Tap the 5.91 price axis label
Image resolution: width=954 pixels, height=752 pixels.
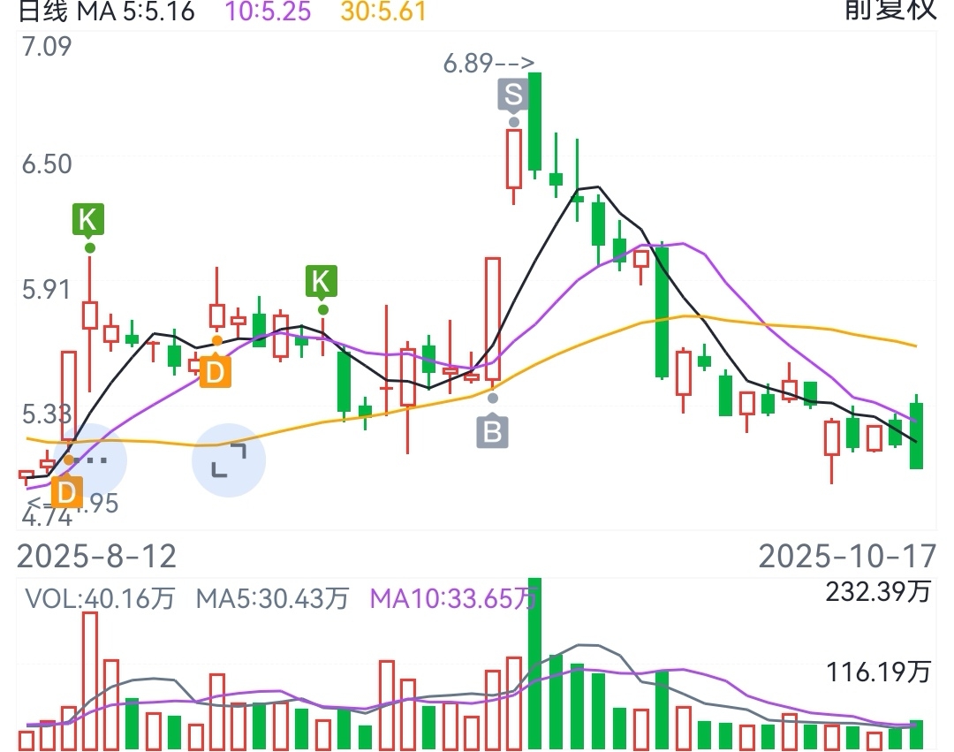(x=46, y=290)
